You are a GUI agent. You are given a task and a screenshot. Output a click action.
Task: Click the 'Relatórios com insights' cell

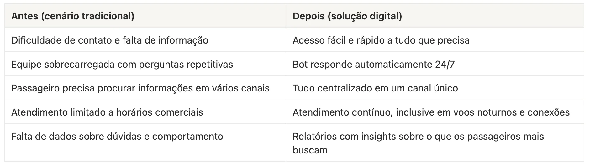coord(418,137)
